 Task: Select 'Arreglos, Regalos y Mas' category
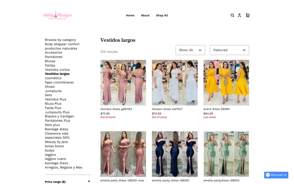[64, 168]
